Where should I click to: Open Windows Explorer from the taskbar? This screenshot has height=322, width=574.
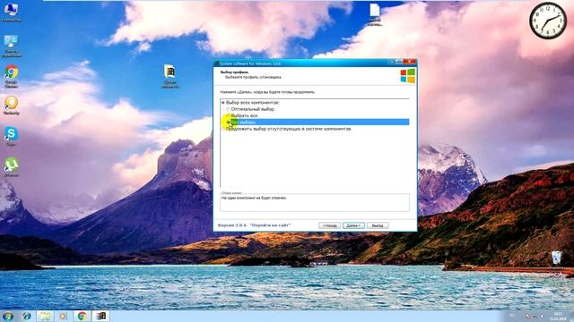45,316
